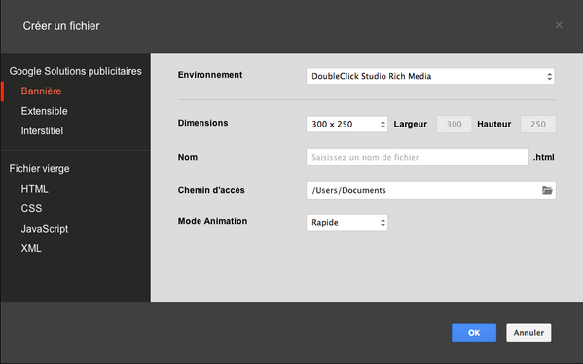Click the Google Solutions publicitaires heading
Image resolution: width=583 pixels, height=364 pixels.
click(x=76, y=71)
